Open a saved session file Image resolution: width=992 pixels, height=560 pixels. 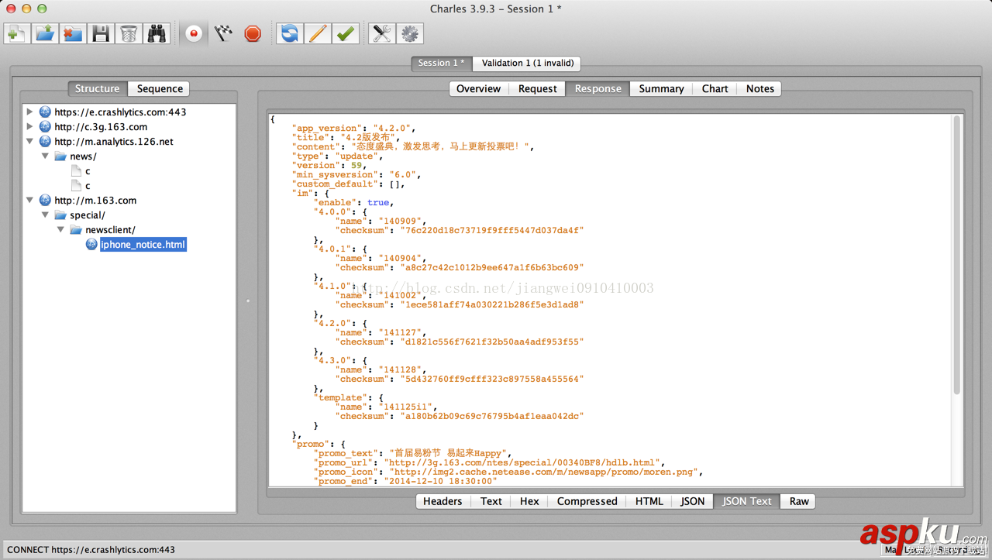[45, 33]
